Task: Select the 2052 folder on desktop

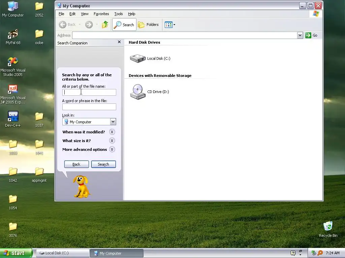Action: tap(39, 9)
